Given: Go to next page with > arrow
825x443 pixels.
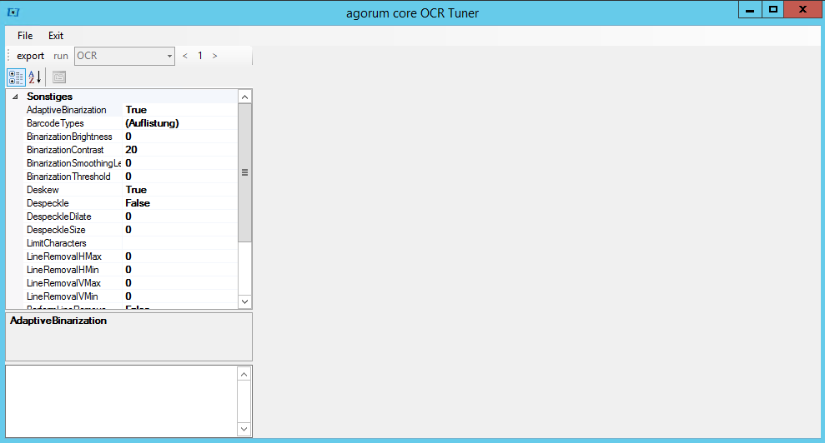Looking at the screenshot, I should [214, 56].
